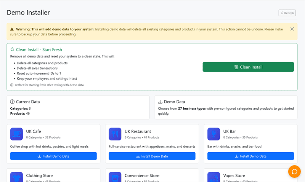Click the 'UK Cafe' card title

[34, 131]
